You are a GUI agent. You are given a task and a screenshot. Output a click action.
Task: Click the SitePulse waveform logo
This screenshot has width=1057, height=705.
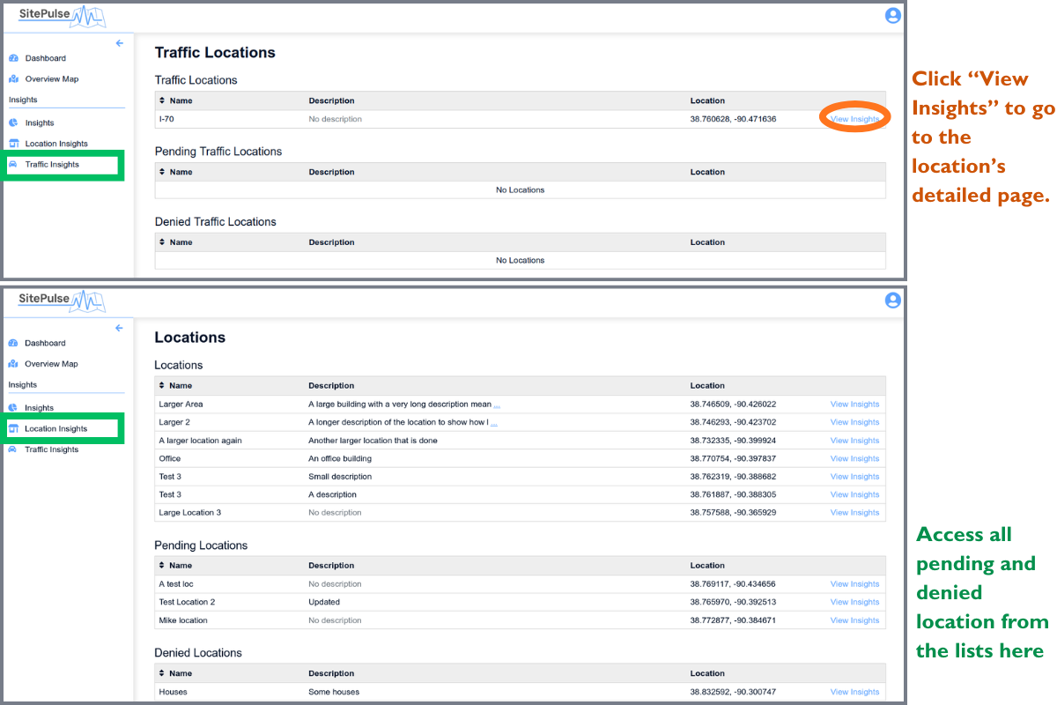(x=62, y=16)
